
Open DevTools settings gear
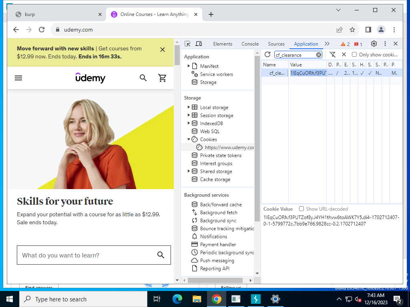374,44
